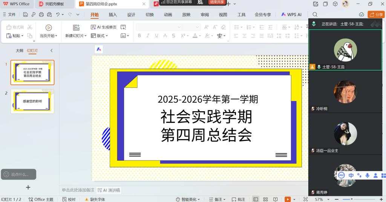Screen dimensions: 386x202
Task: Toggle reading view book icon
Action: click(276, 199)
